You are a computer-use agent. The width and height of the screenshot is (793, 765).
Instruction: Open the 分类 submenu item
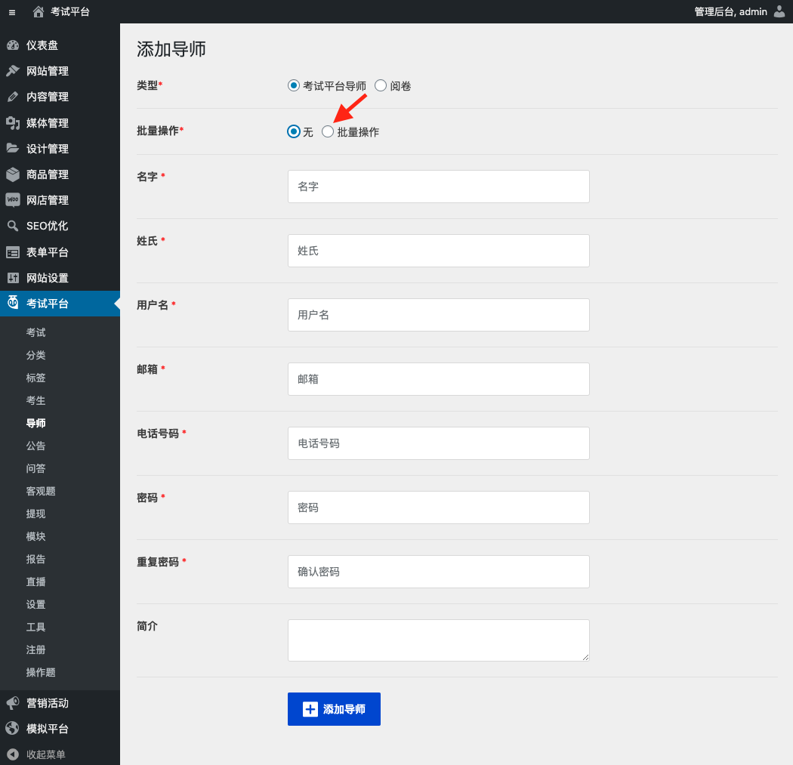pos(36,355)
